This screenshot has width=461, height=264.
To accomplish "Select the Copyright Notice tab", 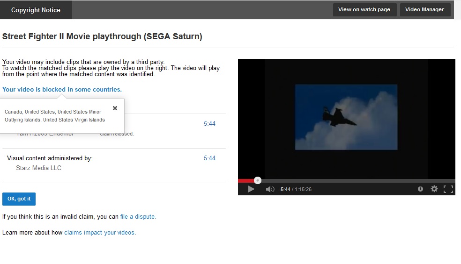I will pos(36,10).
